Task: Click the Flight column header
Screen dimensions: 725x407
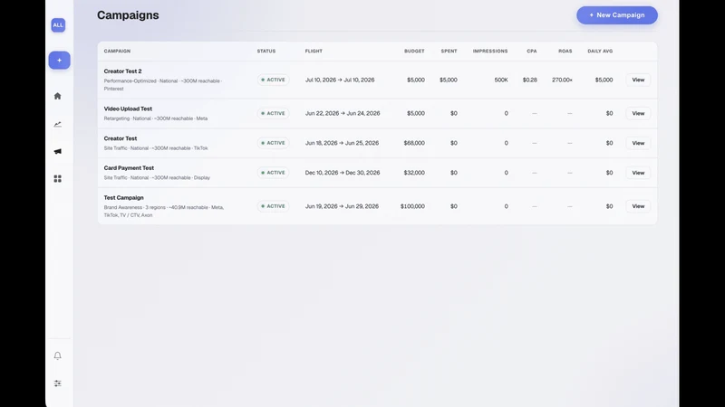Action: click(314, 52)
